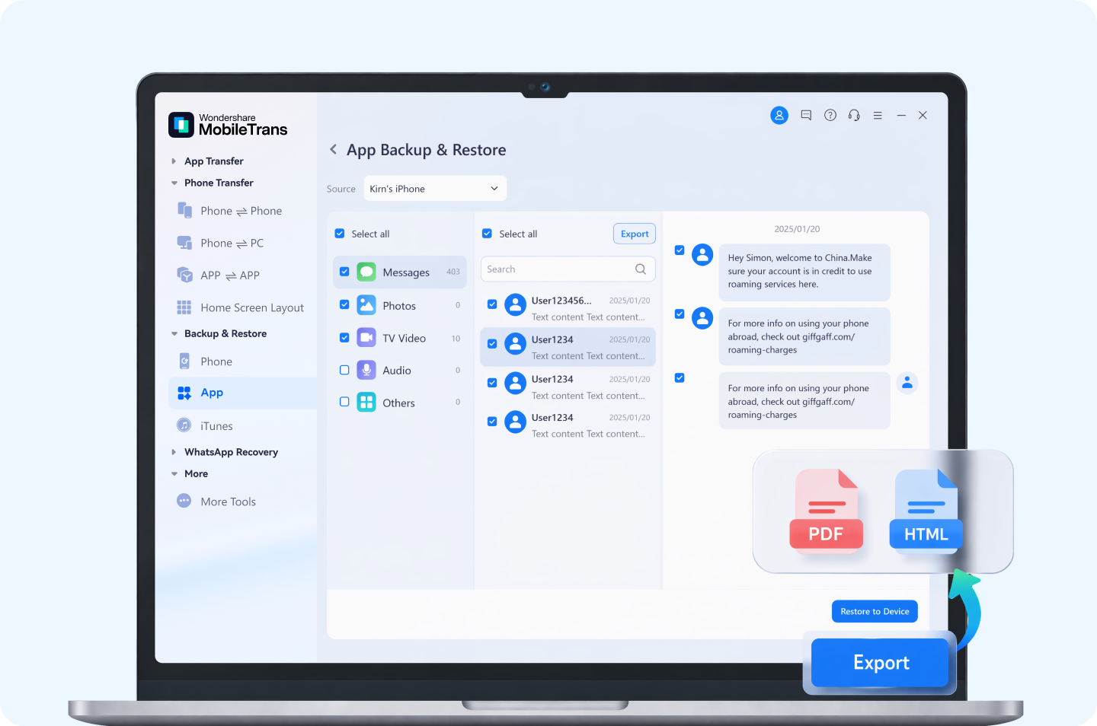Viewport: 1097px width, 726px height.
Task: Click the 2025/01/20 date header in the chat
Action: [x=797, y=229]
